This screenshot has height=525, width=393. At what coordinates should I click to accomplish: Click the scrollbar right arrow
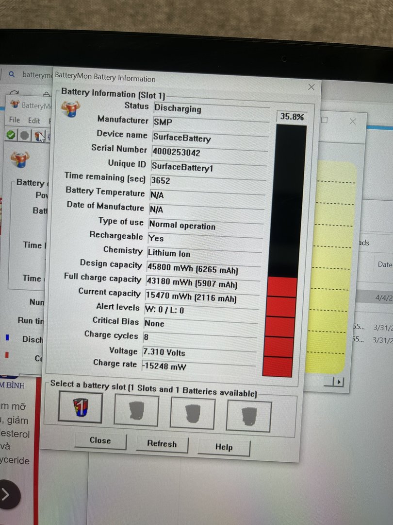[340, 382]
